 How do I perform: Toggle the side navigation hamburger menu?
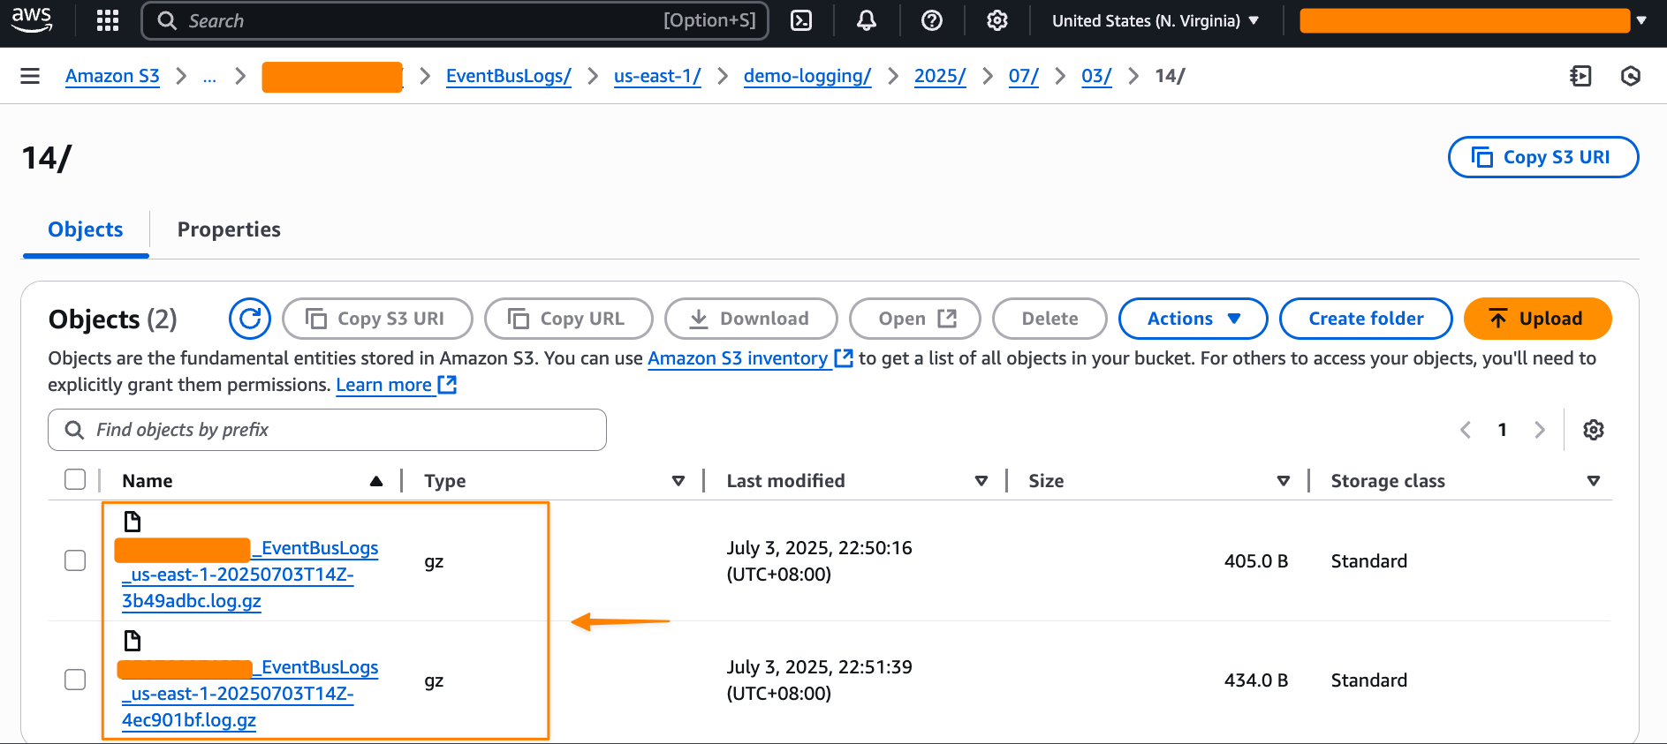point(30,76)
